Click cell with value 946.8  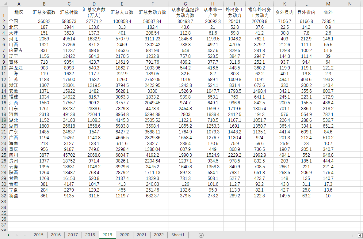328,155
